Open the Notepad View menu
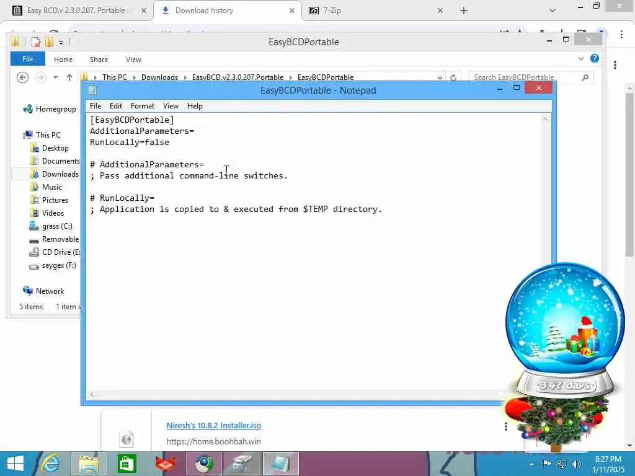635x476 pixels. tap(171, 106)
